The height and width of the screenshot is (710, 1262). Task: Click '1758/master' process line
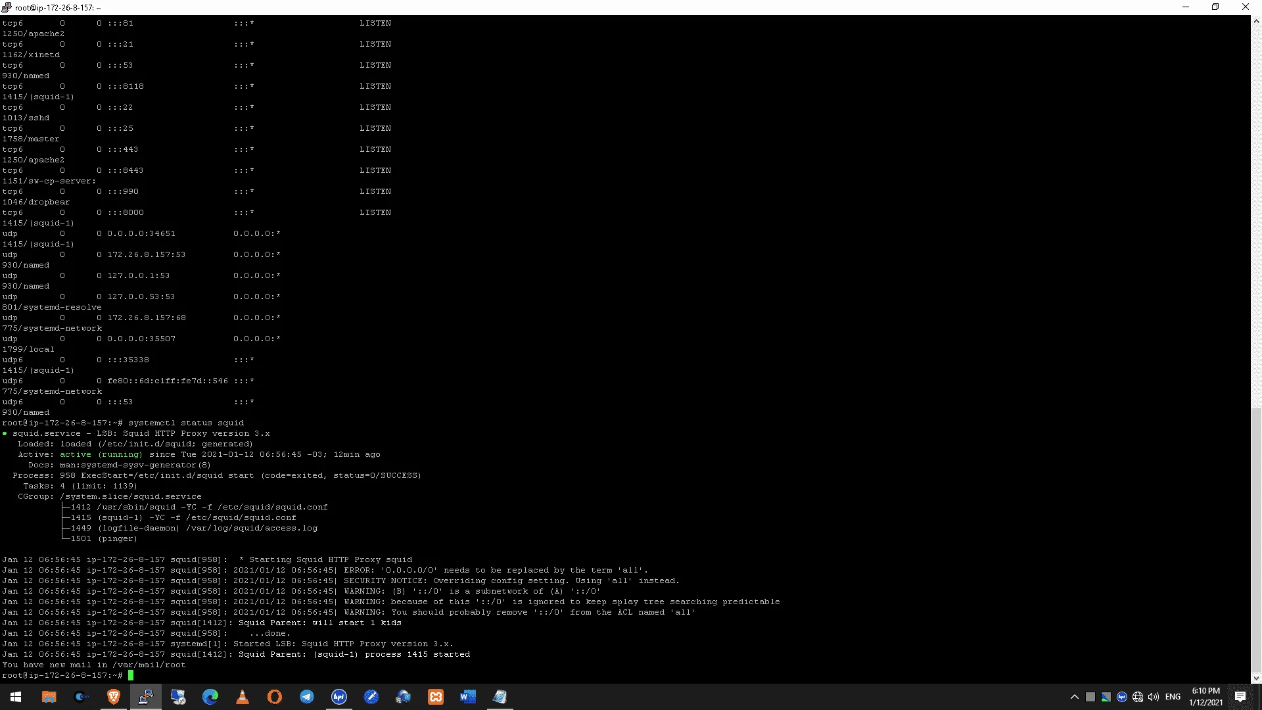click(x=31, y=139)
